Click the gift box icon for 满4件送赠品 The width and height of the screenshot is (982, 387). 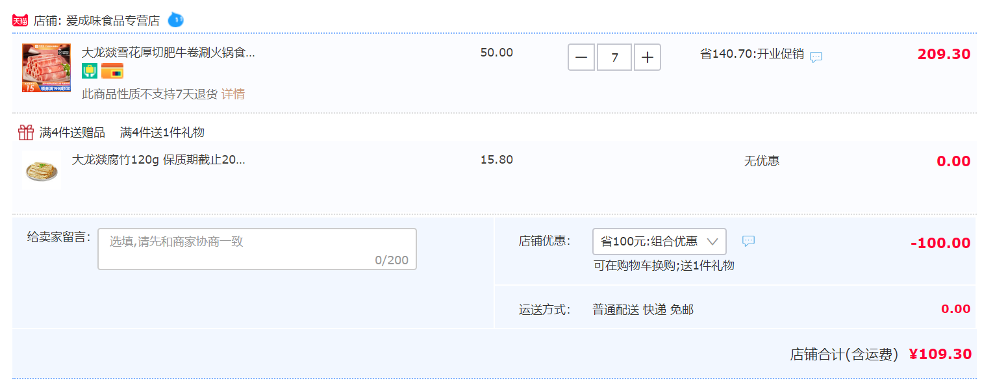[26, 132]
